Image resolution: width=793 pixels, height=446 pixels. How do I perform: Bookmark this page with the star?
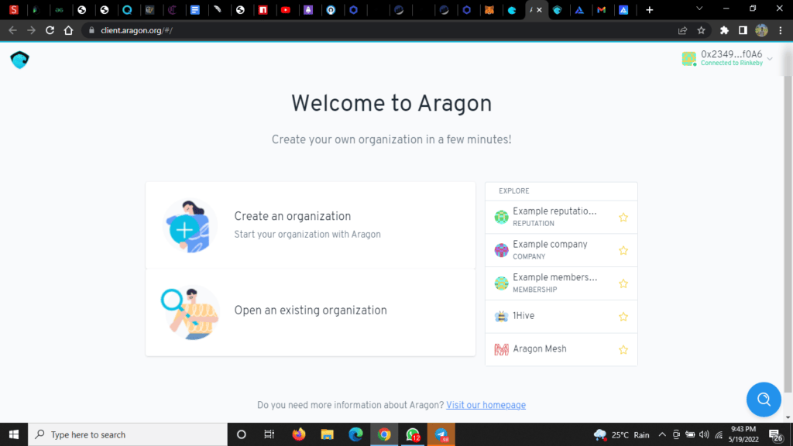coord(701,30)
